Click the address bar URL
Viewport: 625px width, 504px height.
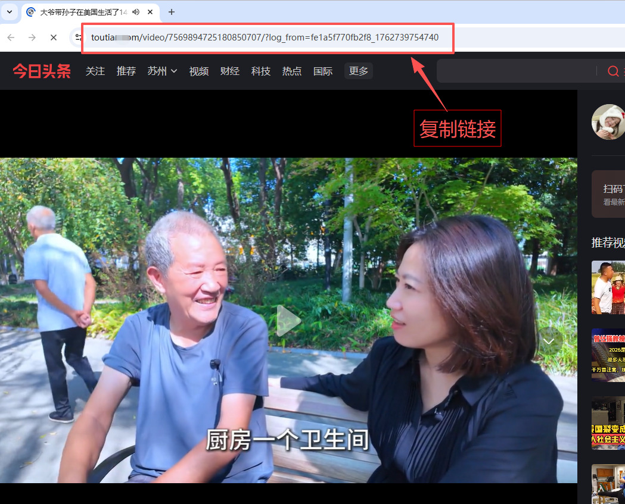265,37
